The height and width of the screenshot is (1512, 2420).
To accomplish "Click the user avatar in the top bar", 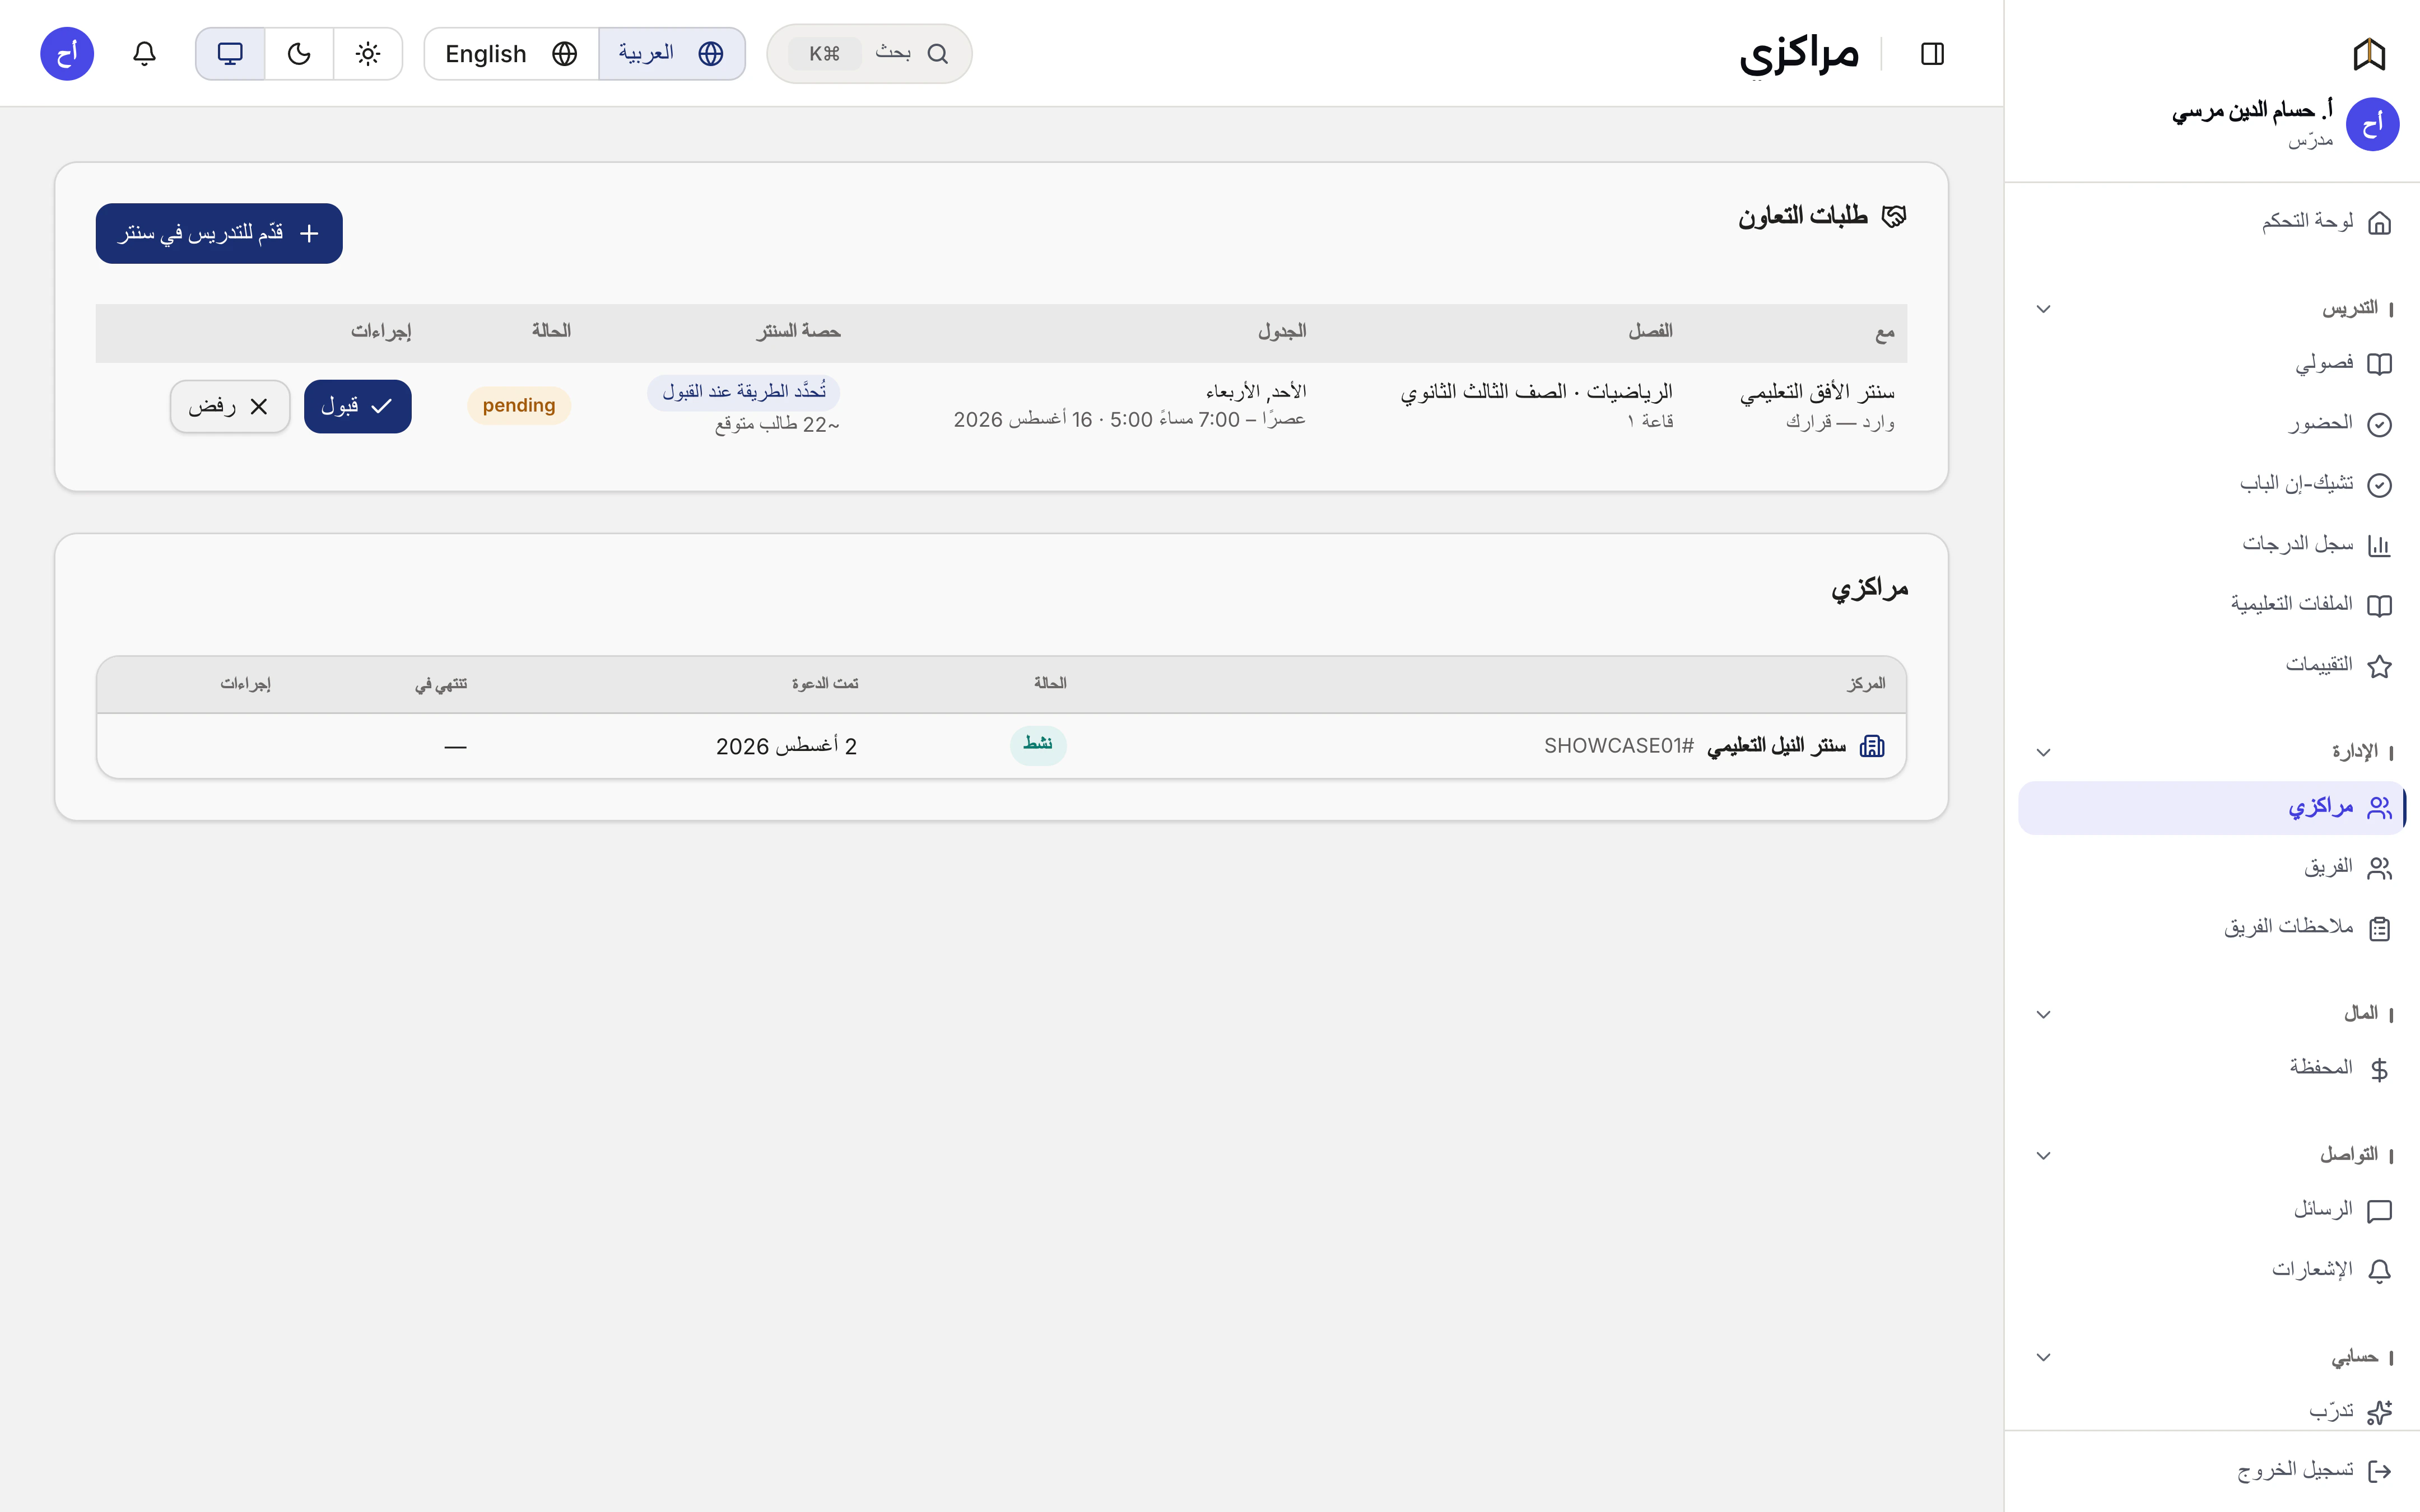I will coord(67,54).
